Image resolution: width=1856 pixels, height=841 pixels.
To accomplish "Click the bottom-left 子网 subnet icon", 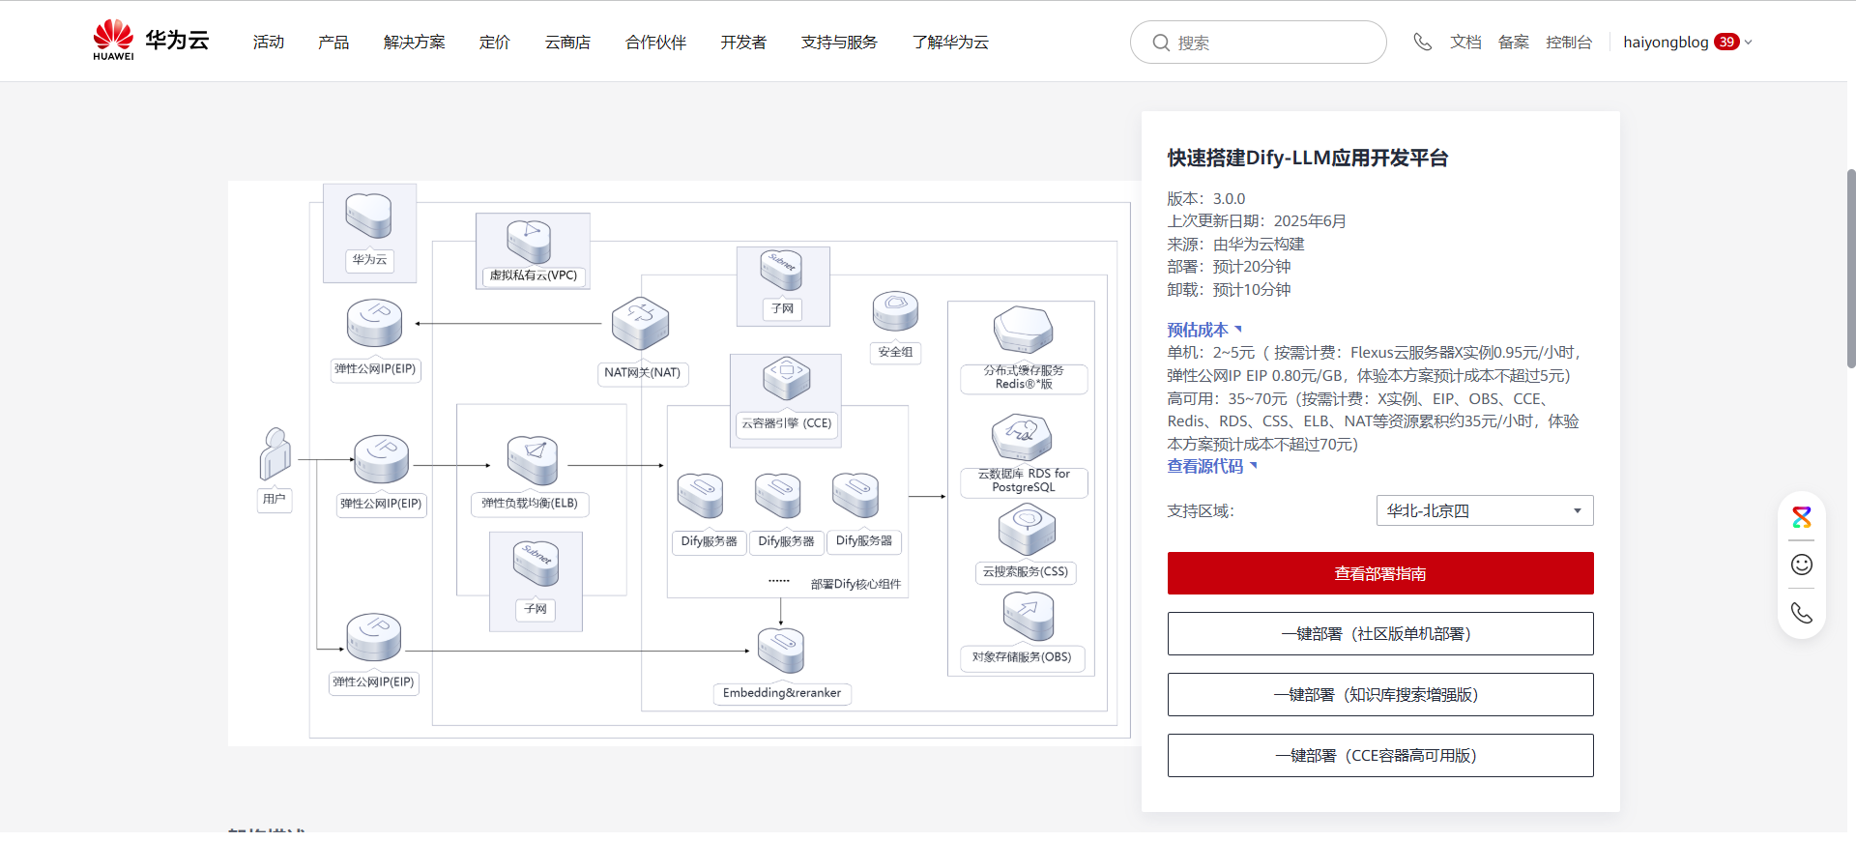I will pos(536,564).
